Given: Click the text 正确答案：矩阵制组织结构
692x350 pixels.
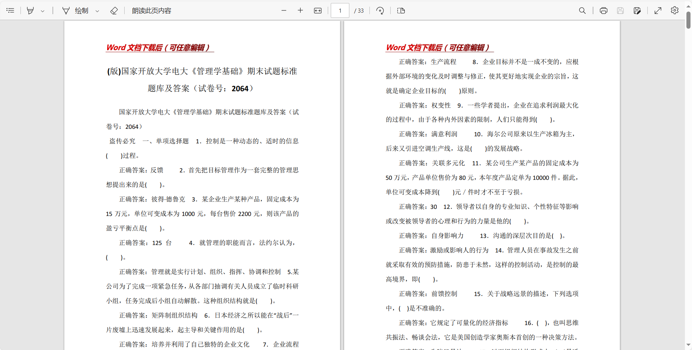Looking at the screenshot, I should [158, 315].
